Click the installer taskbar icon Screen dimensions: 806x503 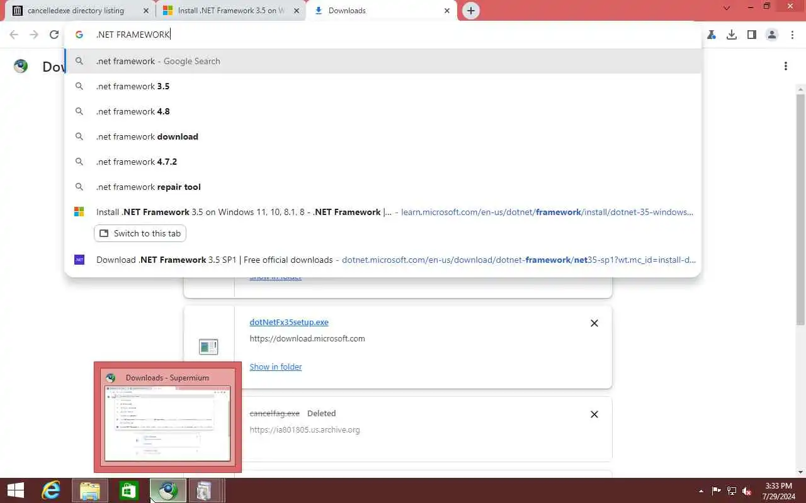(x=204, y=490)
